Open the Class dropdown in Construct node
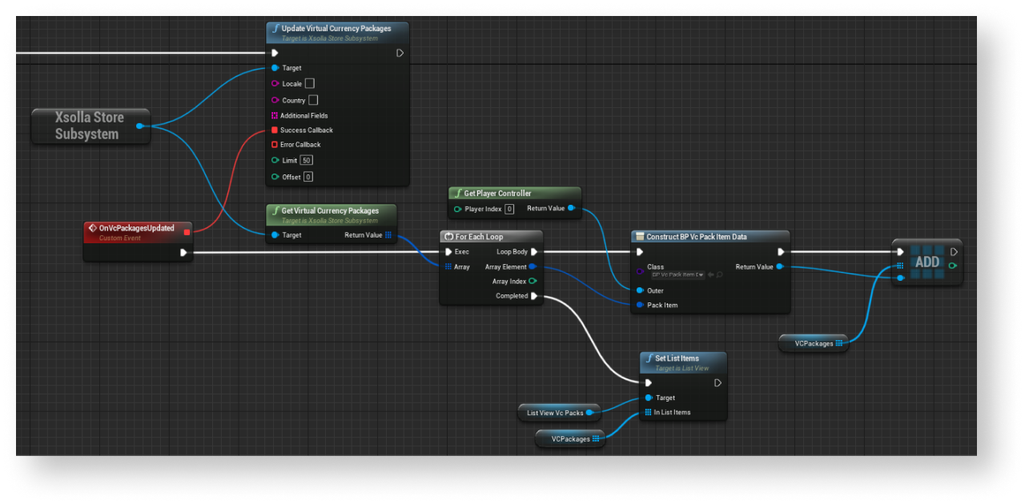The image size is (1025, 504). pos(677,274)
